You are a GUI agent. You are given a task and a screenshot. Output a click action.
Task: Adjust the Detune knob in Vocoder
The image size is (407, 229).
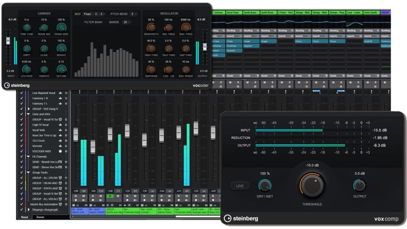tap(61, 69)
